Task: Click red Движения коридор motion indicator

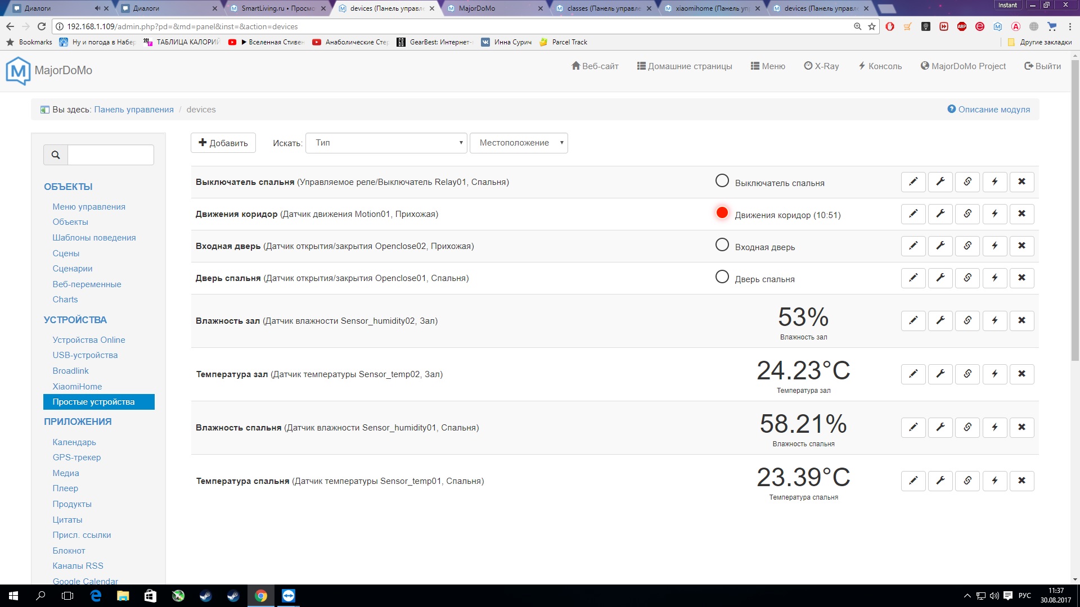Action: tap(722, 212)
